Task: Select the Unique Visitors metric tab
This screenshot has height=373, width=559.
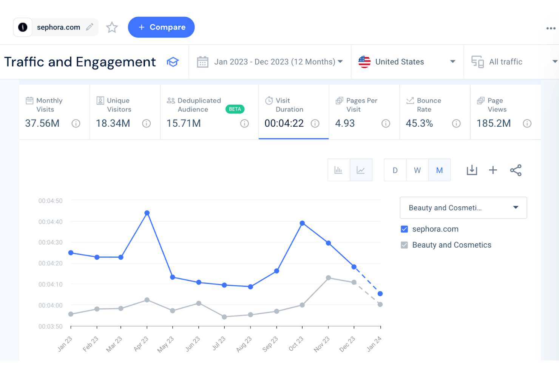Action: [125, 112]
